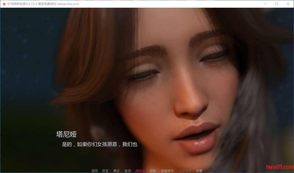Open the 保存 (Save) menu
Screen dimensions: 294x173
pos(153,170)
